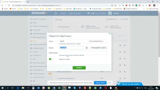This screenshot has width=160, height=90.
Task: Open FileZilla from taskbar
Action: pos(85,88)
